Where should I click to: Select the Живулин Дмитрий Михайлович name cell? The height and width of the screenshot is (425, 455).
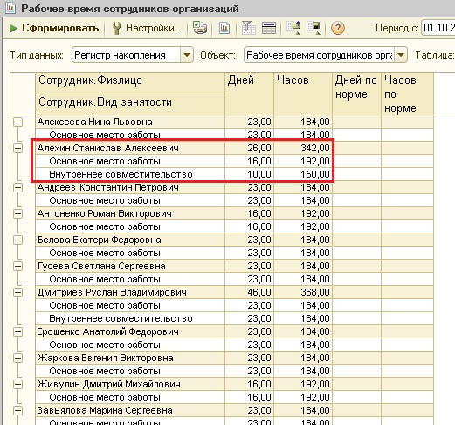(130, 384)
